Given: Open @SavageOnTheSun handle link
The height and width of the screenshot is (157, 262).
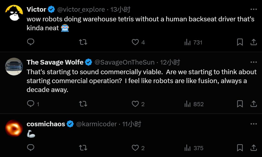Looking at the screenshot, I should click(x=125, y=62).
